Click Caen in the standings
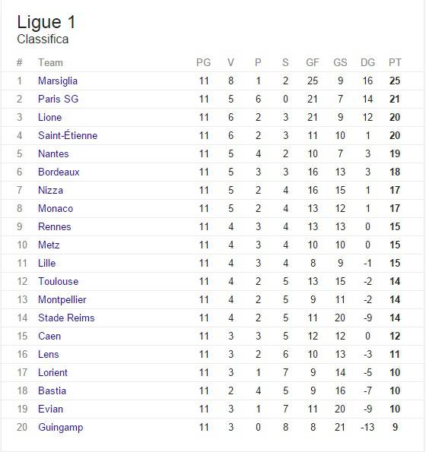 click(49, 336)
